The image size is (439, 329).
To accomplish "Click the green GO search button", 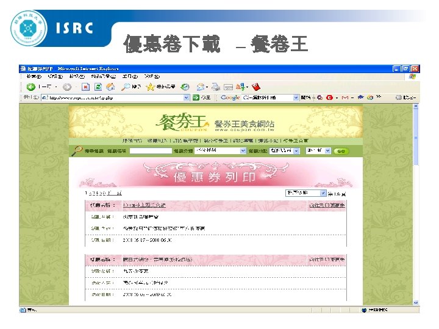I will [x=341, y=151].
